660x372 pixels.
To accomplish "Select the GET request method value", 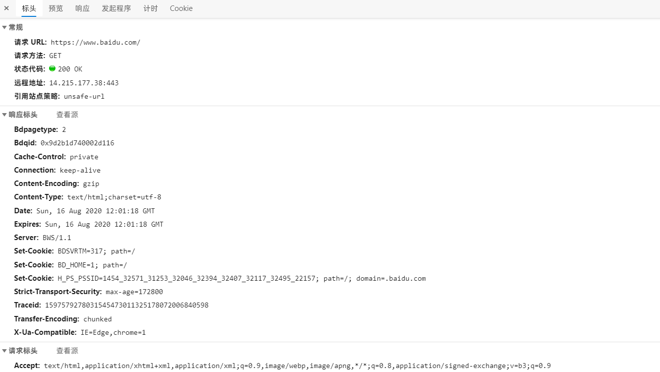I will click(x=55, y=56).
